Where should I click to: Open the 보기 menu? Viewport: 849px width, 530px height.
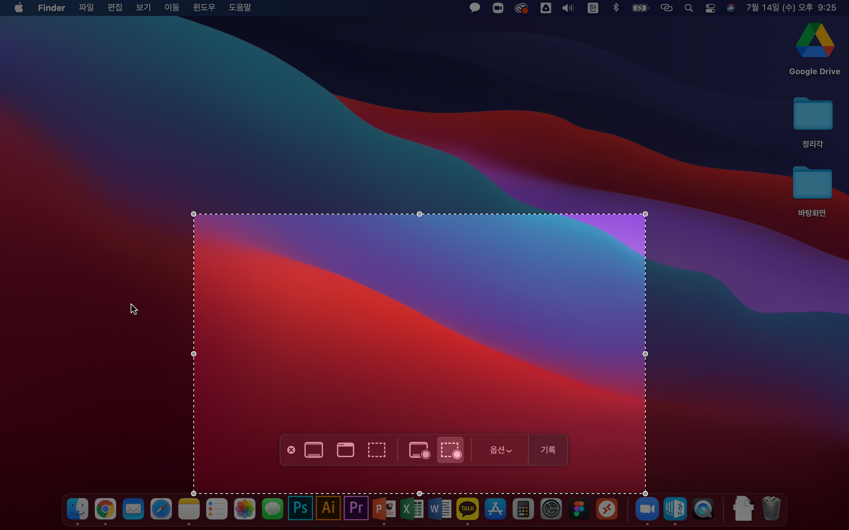(x=143, y=8)
